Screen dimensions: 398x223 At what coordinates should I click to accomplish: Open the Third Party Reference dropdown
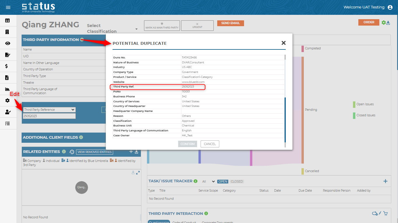49,110
